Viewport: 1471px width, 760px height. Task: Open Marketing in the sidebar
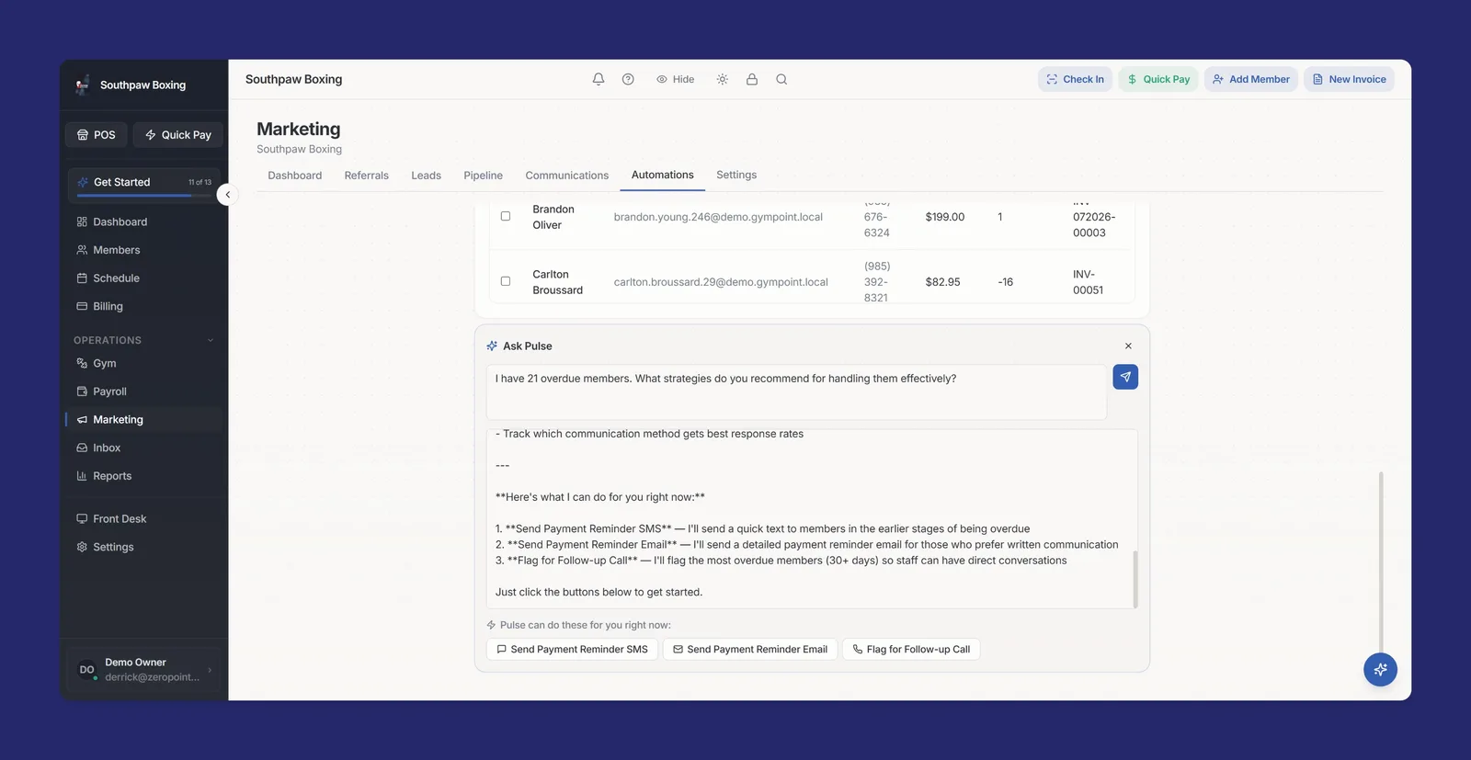click(x=144, y=420)
